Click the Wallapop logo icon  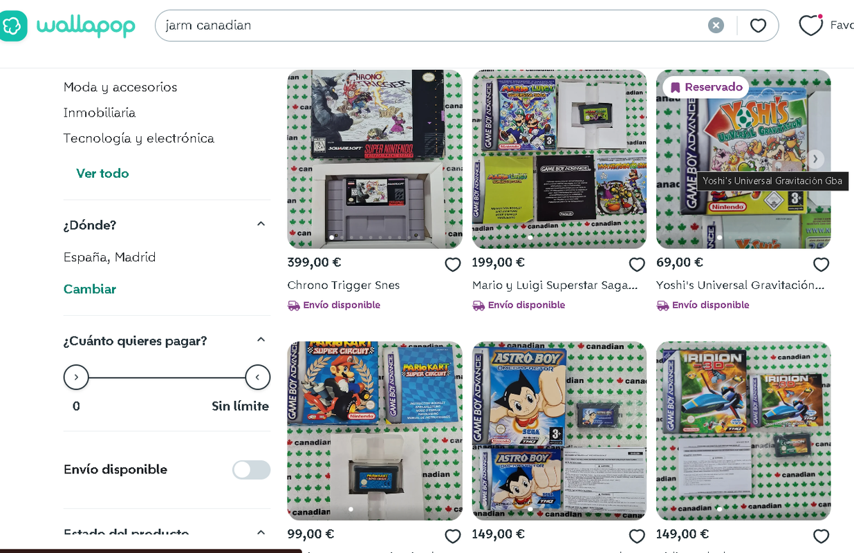pyautogui.click(x=12, y=26)
